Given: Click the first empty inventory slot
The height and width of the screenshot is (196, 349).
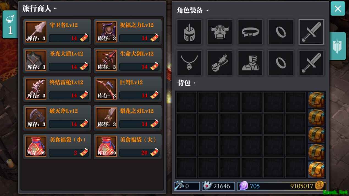Looking at the screenshot, I should (186, 102).
